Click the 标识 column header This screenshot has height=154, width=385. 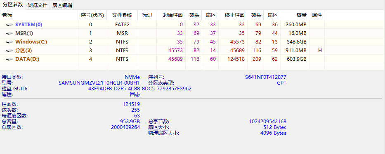147,15
